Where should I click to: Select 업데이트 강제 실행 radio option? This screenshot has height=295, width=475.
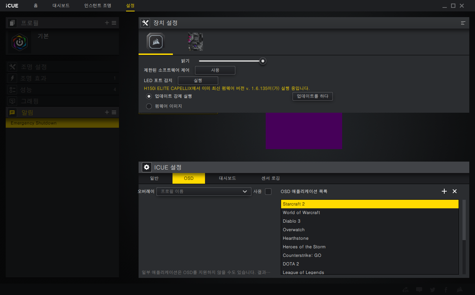(149, 96)
